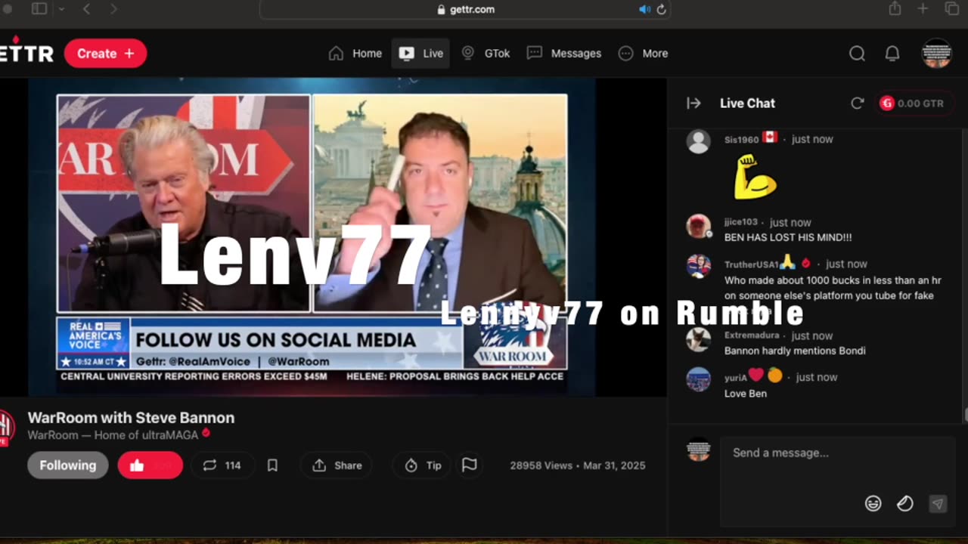
Task: Reload the page in Safari
Action: point(661,10)
